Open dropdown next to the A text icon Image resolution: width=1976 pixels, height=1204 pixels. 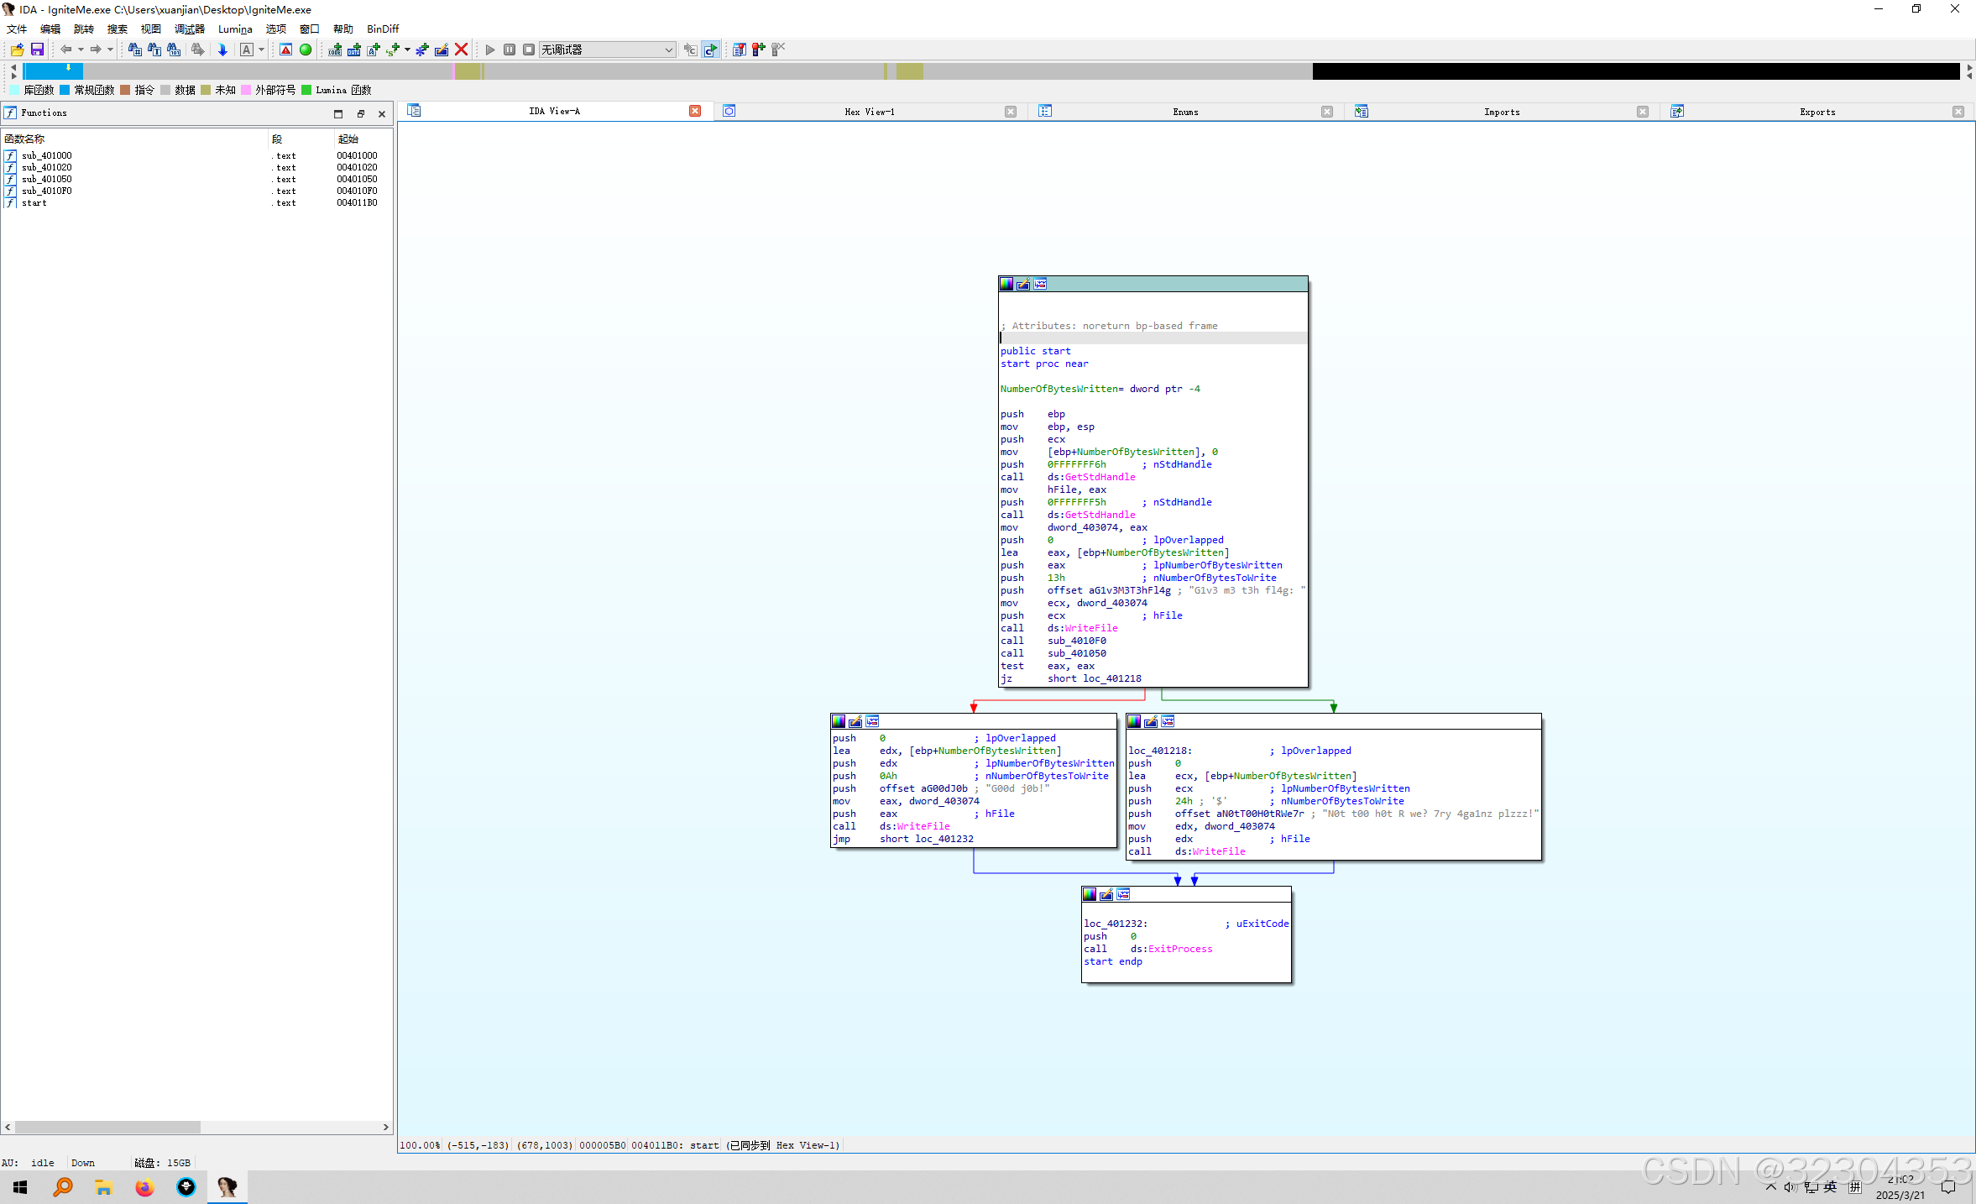(x=261, y=50)
